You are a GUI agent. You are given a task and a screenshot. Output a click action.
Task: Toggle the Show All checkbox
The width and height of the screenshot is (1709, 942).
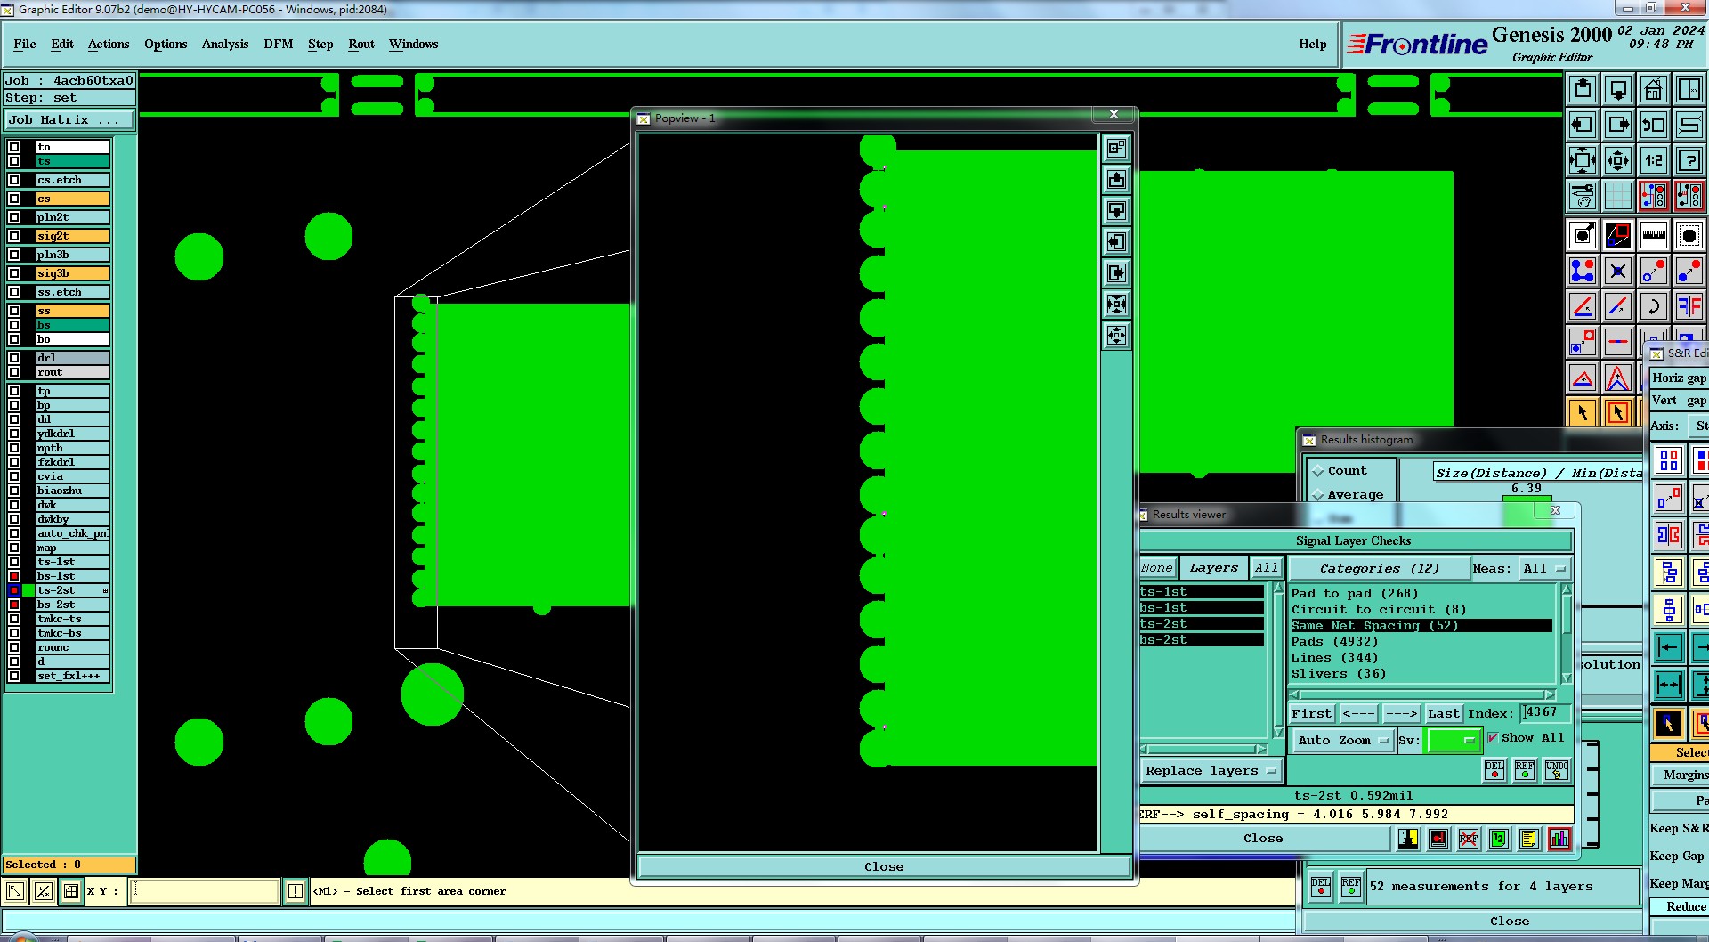[x=1493, y=738]
